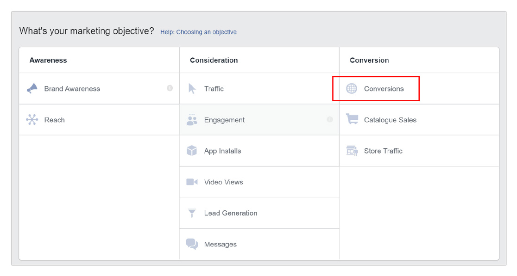Click the Traffic cursor arrow icon
The width and height of the screenshot is (517, 276).
192,88
